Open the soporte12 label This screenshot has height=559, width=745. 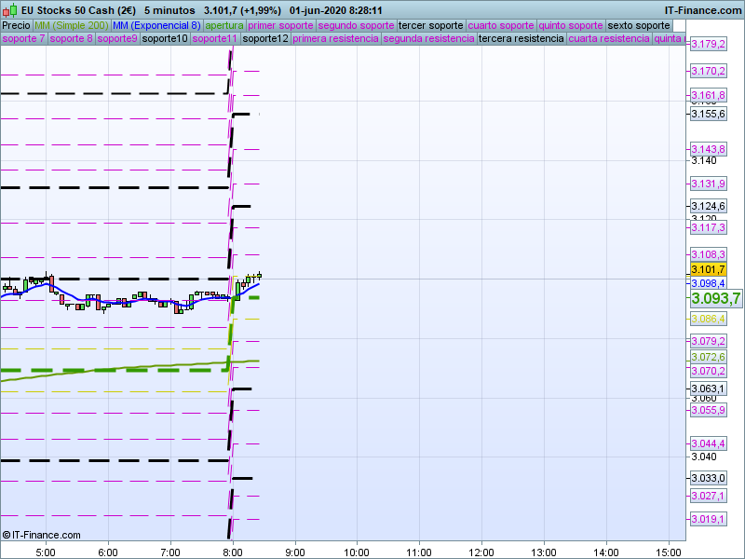click(x=265, y=38)
